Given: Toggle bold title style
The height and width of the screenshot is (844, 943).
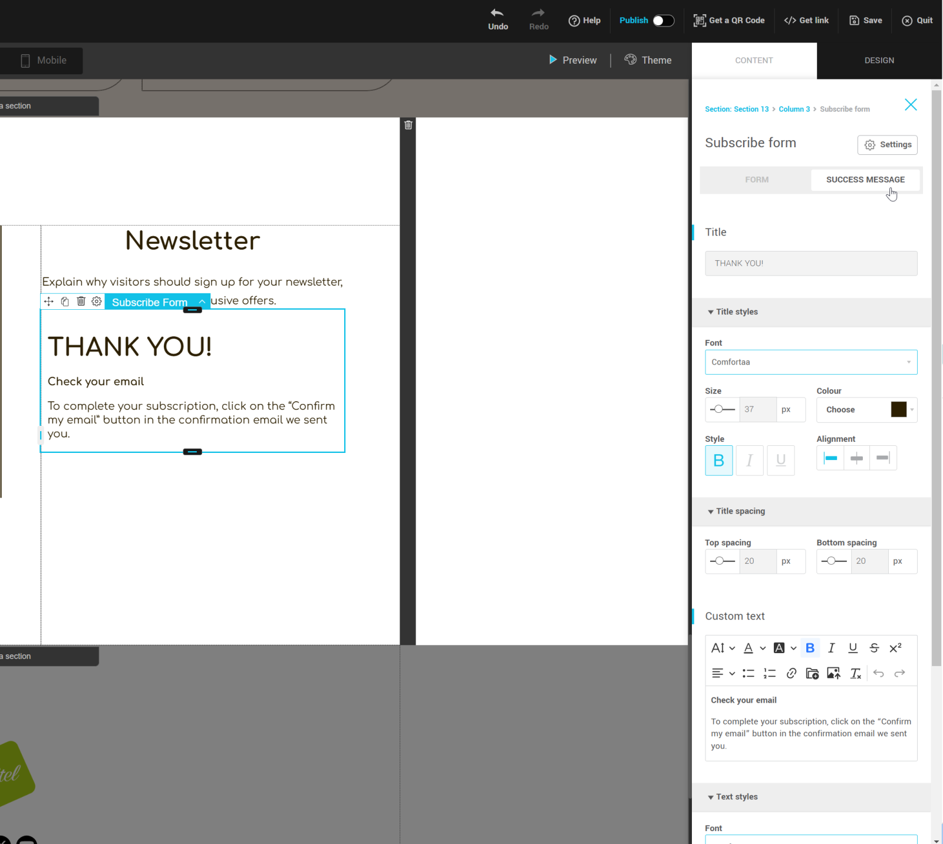Looking at the screenshot, I should tap(718, 461).
